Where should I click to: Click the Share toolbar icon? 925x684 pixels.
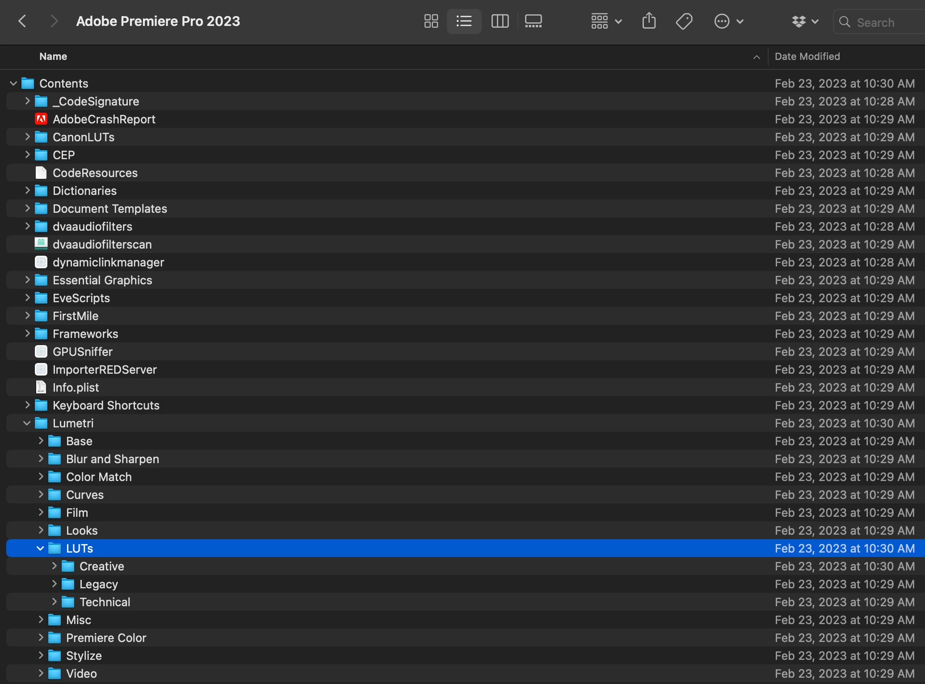649,21
